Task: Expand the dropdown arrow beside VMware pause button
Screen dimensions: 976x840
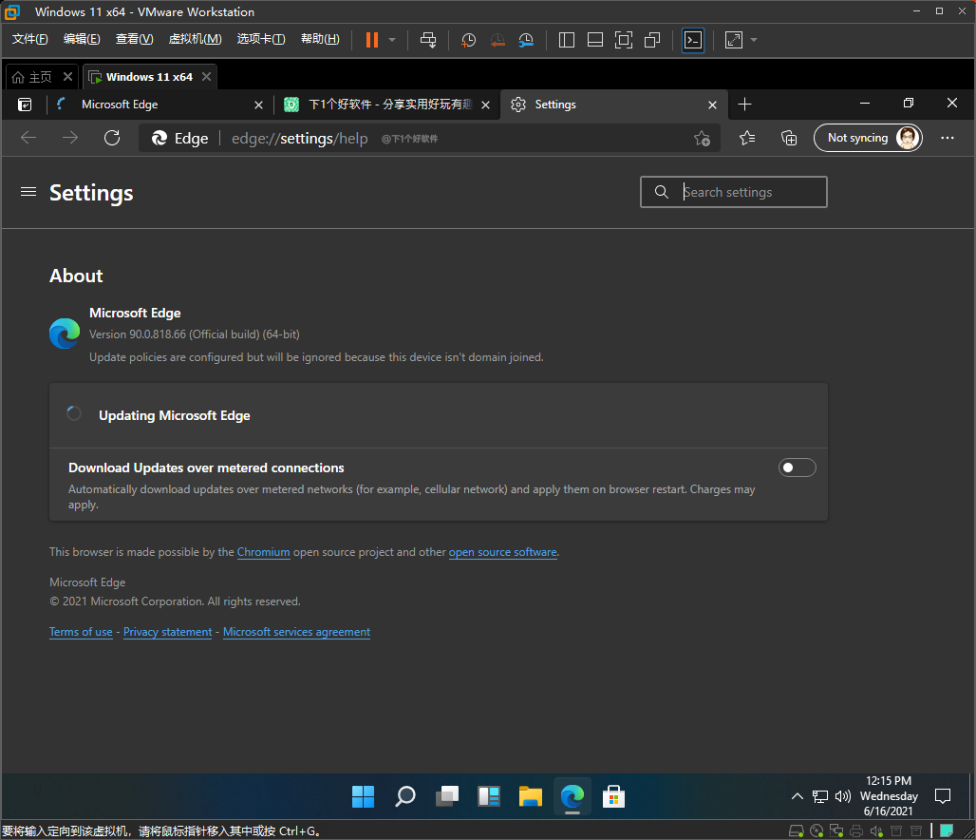Action: [x=392, y=40]
